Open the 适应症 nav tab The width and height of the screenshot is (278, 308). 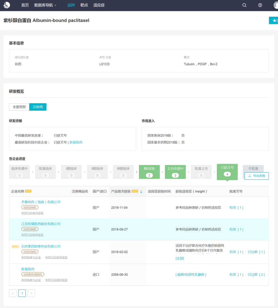tap(99, 5)
